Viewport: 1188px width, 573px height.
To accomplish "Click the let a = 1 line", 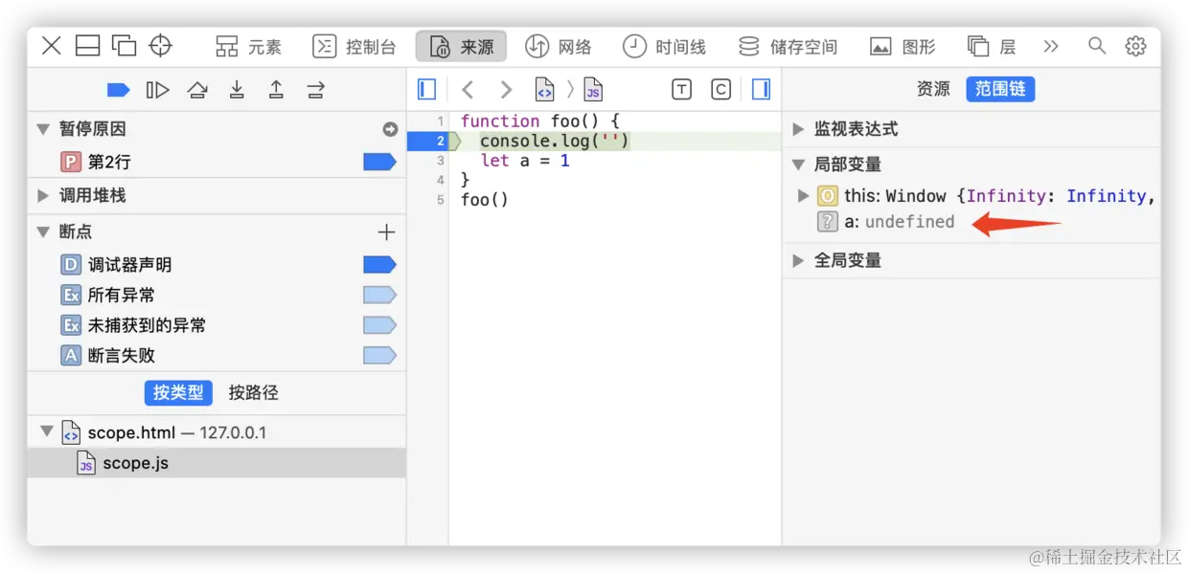I will pos(525,161).
